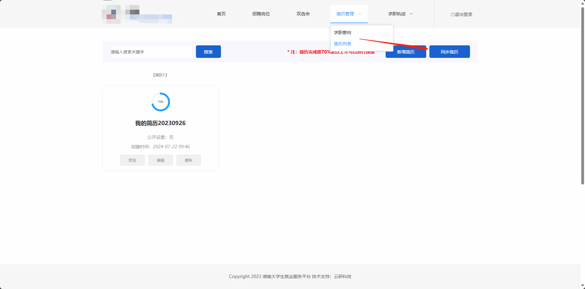Go to the 首页 home page
The height and width of the screenshot is (289, 585).
click(x=221, y=14)
